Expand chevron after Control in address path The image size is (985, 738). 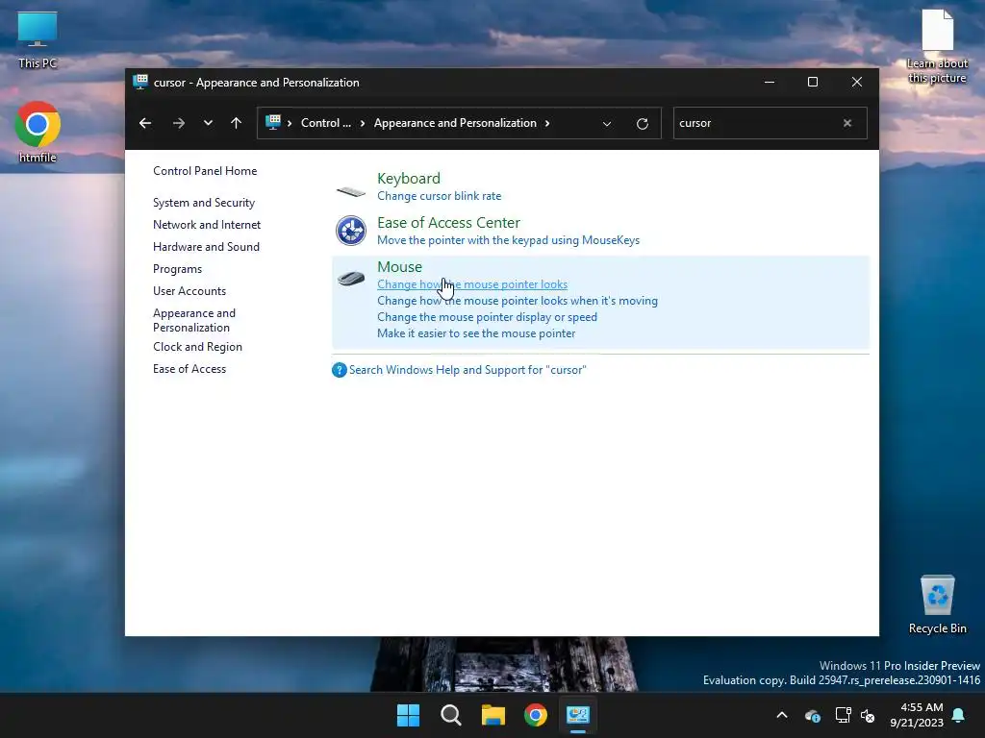point(363,123)
